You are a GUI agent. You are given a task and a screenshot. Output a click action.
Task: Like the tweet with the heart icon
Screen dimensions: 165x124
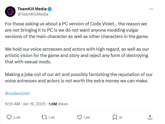[x=79, y=117]
